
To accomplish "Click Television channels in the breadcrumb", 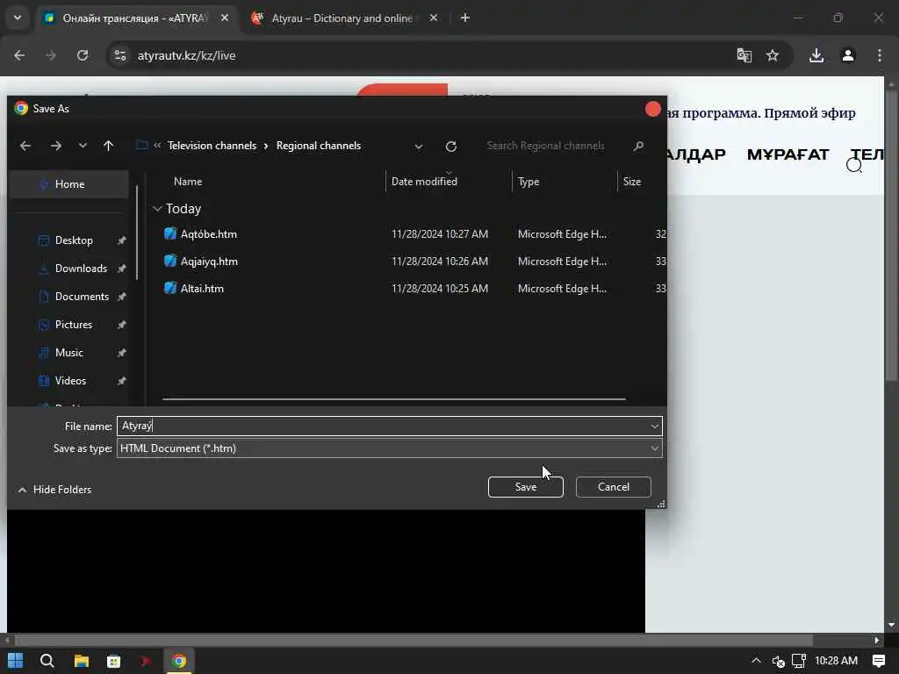I will pos(212,146).
